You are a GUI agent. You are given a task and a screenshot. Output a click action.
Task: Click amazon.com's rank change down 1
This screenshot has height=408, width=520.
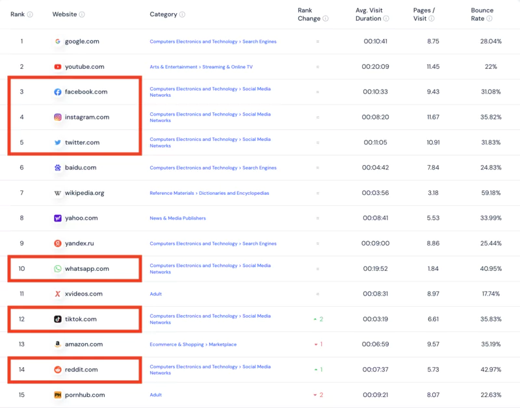click(x=318, y=344)
